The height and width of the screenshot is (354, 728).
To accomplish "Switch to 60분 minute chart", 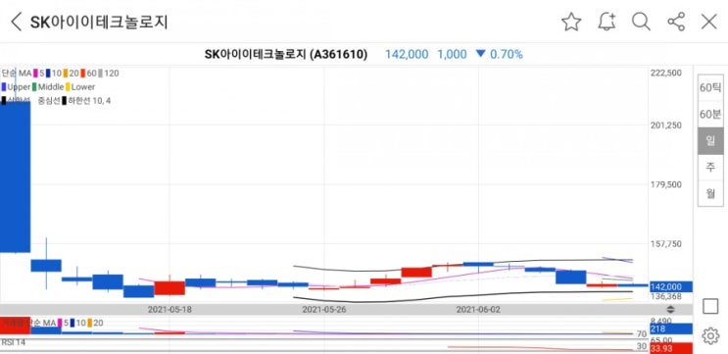I will 710,115.
